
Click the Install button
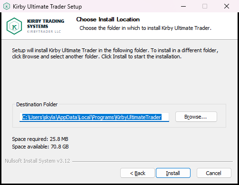tap(173, 173)
